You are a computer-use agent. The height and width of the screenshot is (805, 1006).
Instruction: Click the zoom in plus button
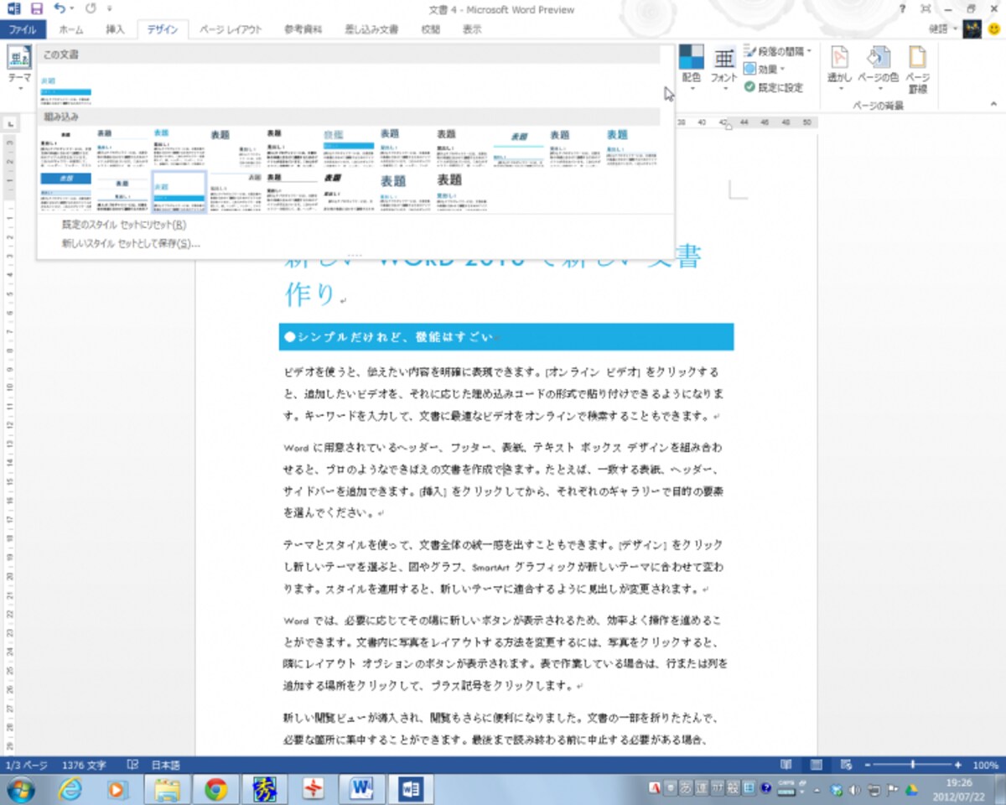[x=957, y=765]
